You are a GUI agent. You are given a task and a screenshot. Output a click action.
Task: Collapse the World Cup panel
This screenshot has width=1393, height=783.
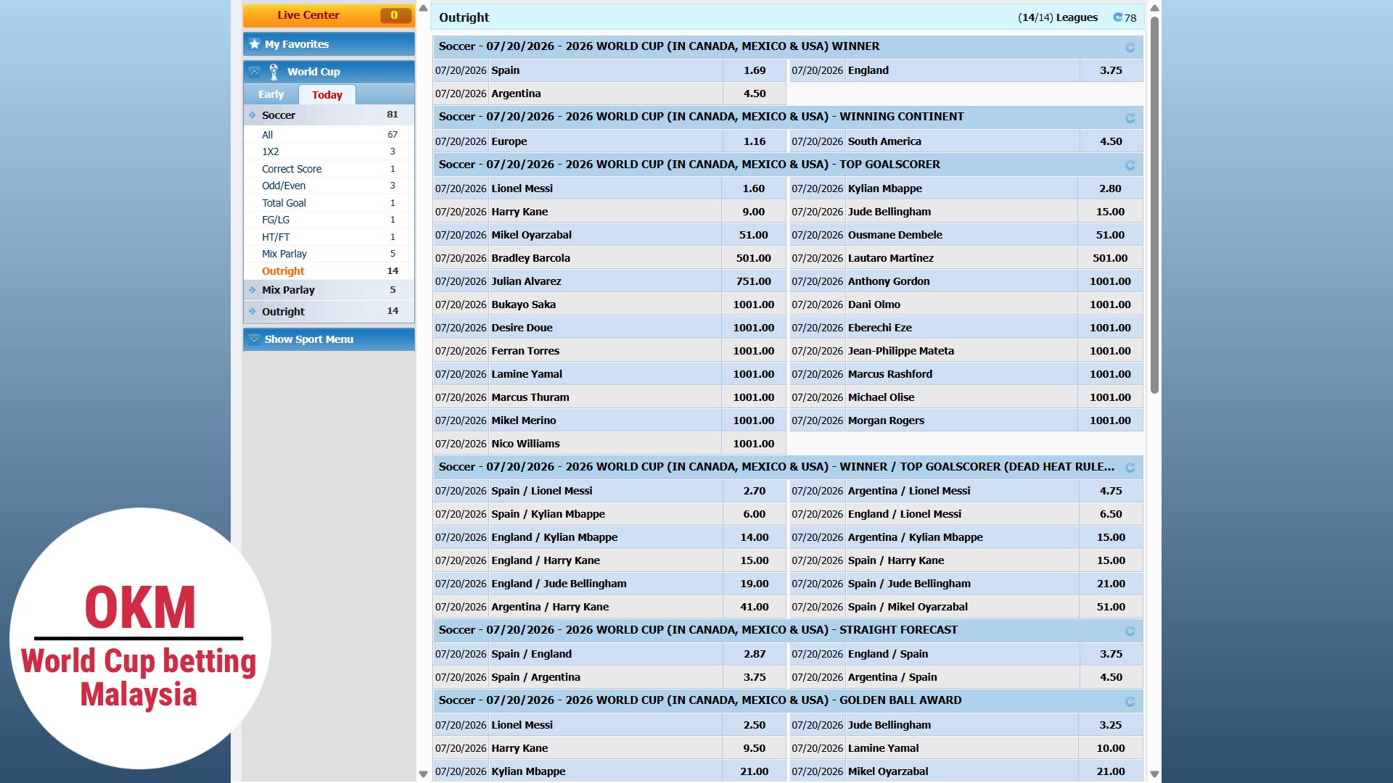tap(255, 72)
